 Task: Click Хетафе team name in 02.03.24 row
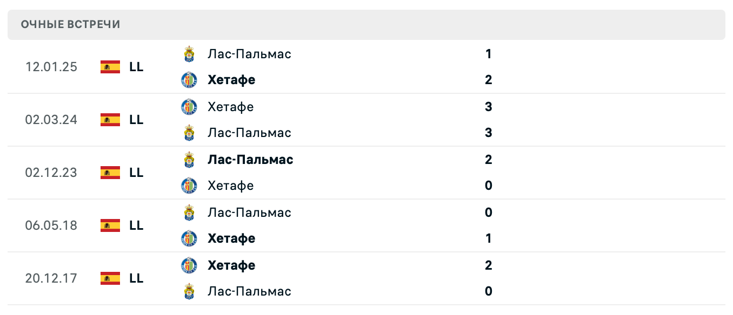(231, 107)
